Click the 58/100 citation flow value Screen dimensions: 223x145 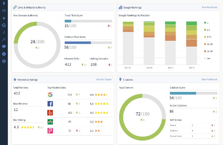pyautogui.click(x=70, y=47)
